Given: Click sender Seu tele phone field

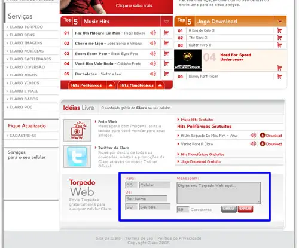Looking at the screenshot, I should (x=155, y=207).
